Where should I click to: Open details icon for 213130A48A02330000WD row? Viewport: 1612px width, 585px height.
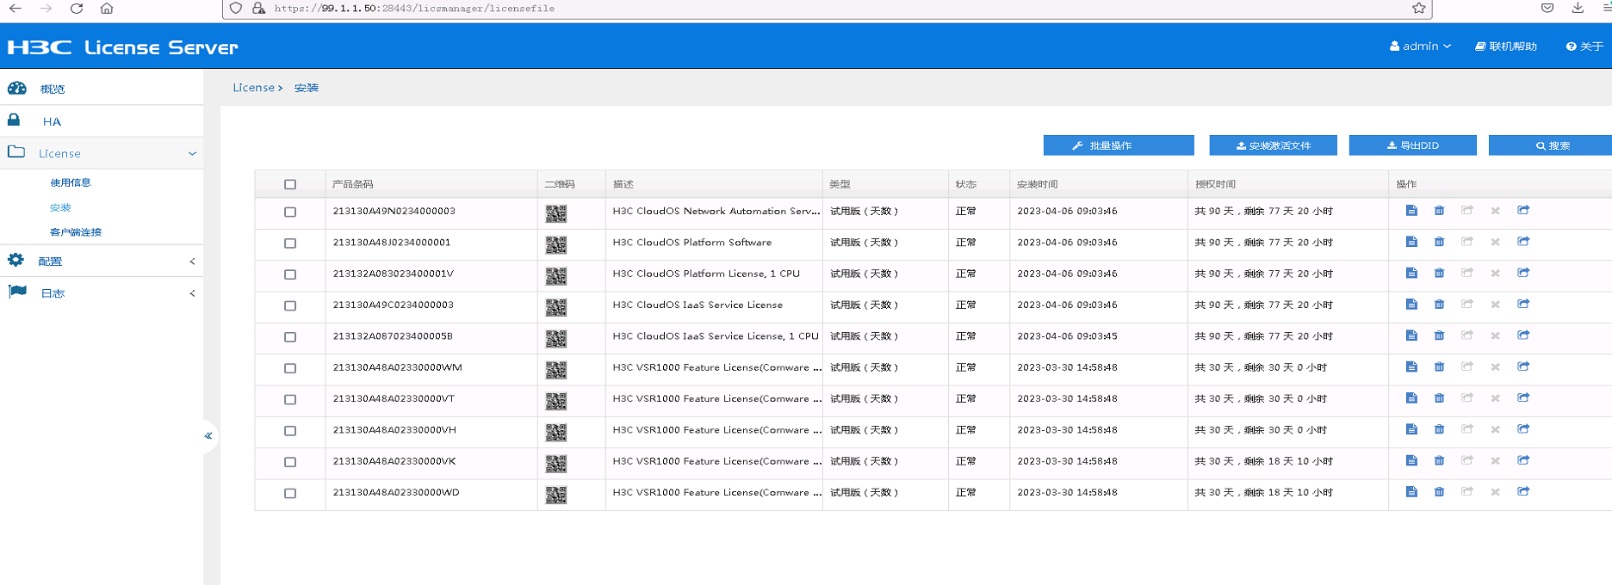pyautogui.click(x=1410, y=492)
